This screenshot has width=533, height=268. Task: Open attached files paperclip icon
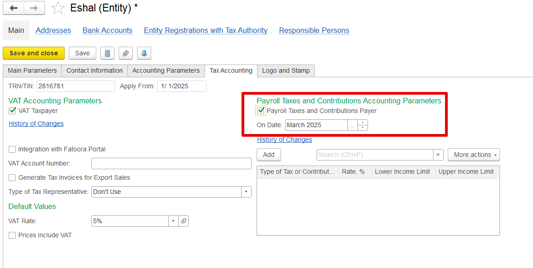(x=126, y=53)
